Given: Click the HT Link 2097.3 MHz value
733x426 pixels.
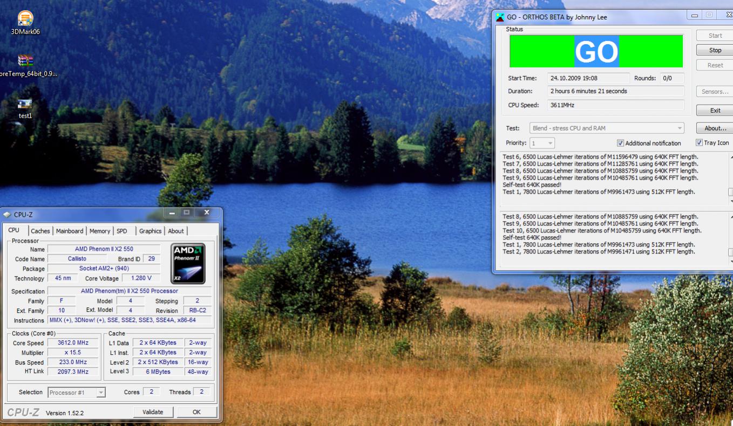Looking at the screenshot, I should [73, 372].
